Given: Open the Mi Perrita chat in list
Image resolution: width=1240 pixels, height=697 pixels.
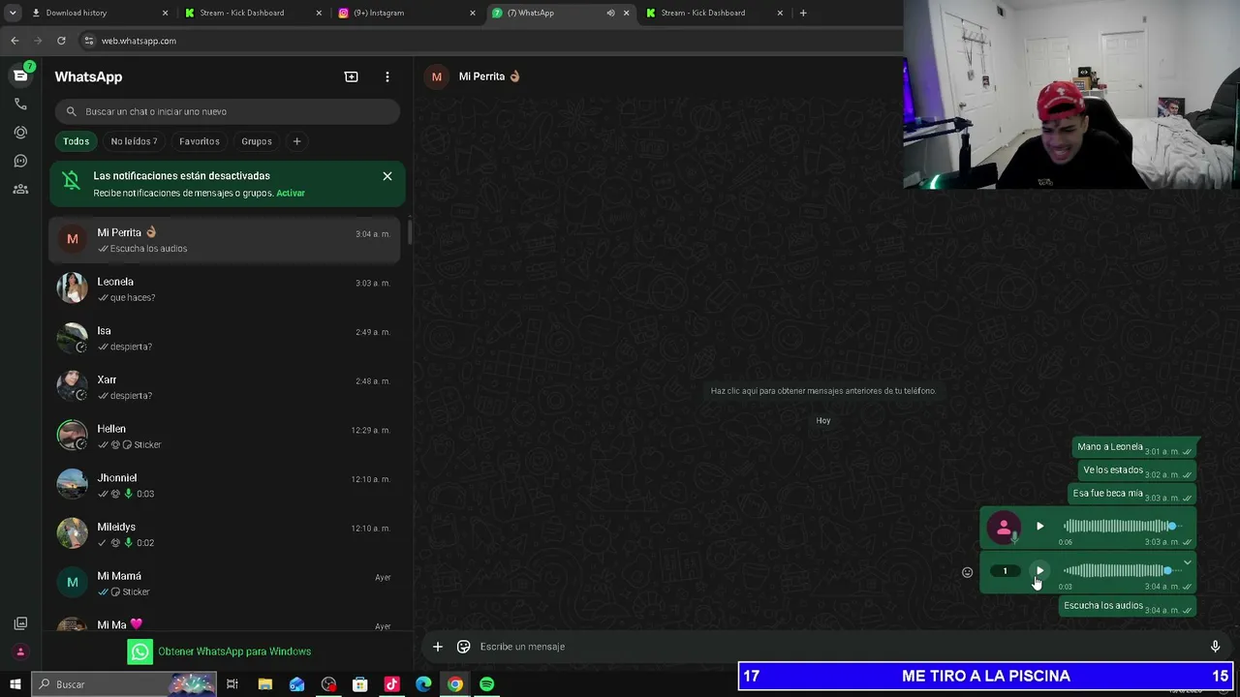Looking at the screenshot, I should (226, 240).
